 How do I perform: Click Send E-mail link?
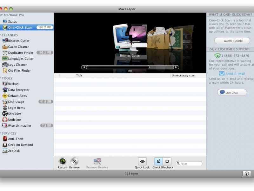235,74
